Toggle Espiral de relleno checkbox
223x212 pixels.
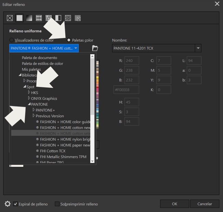tap(15, 204)
